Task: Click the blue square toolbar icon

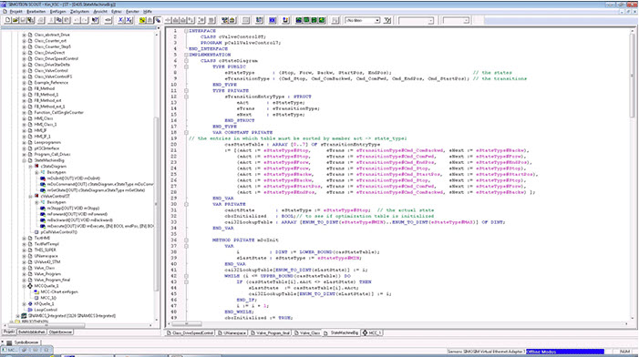Action: pos(273,20)
